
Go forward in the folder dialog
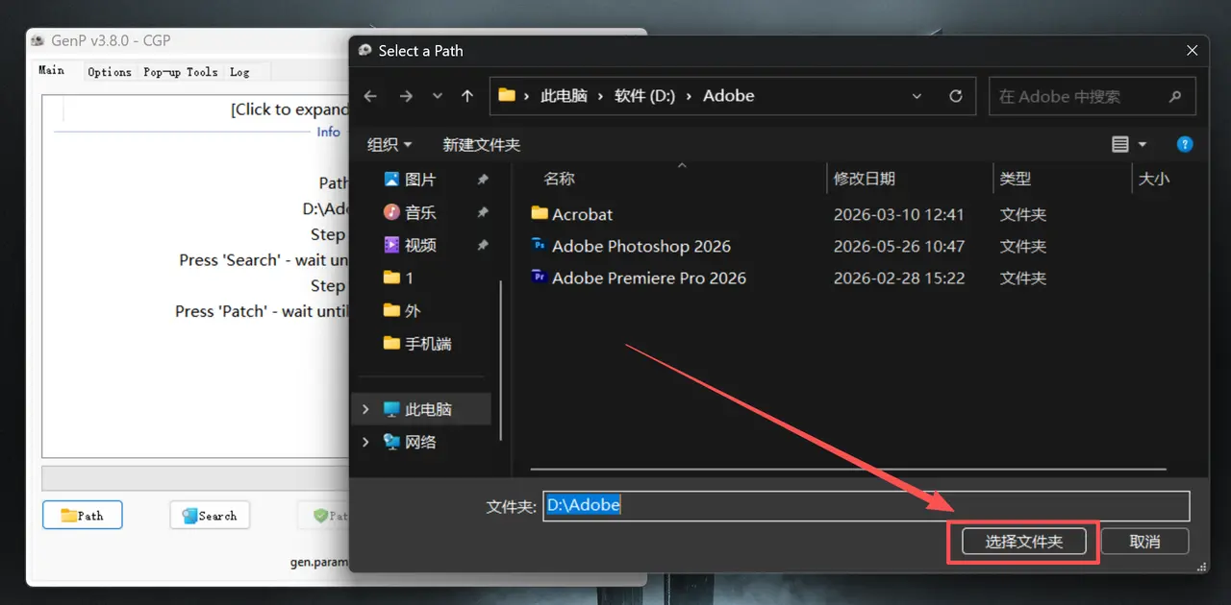pyautogui.click(x=406, y=96)
